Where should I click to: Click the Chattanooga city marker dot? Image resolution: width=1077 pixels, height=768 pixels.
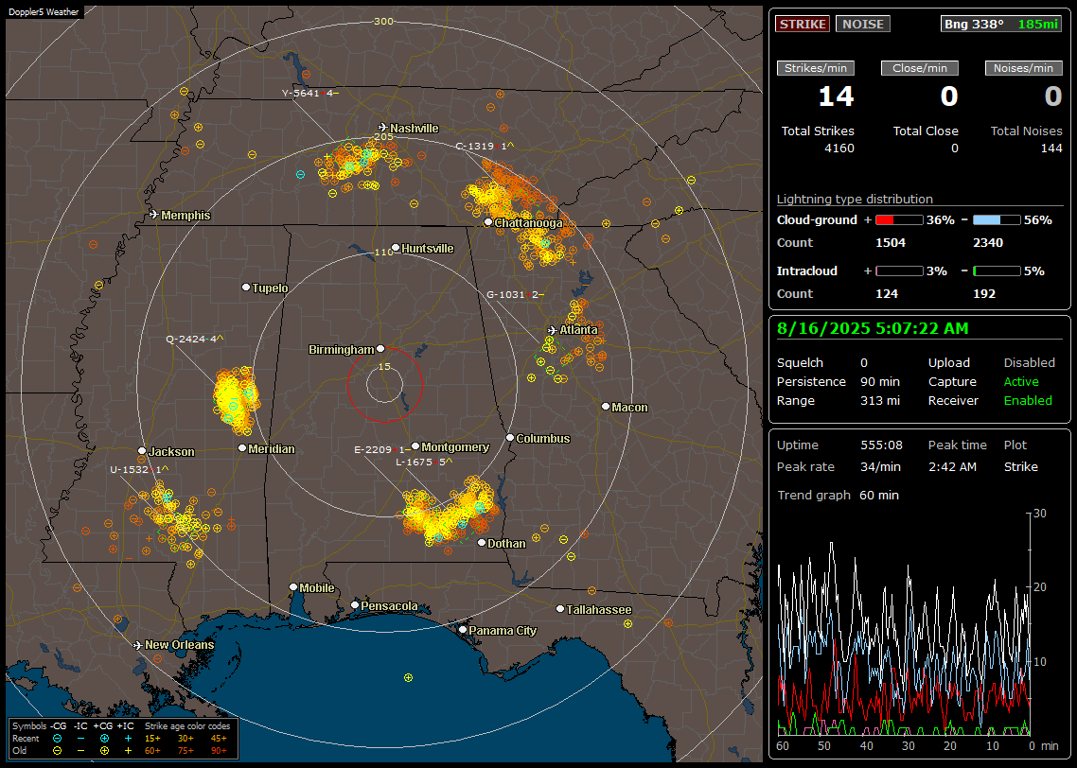[x=487, y=222]
